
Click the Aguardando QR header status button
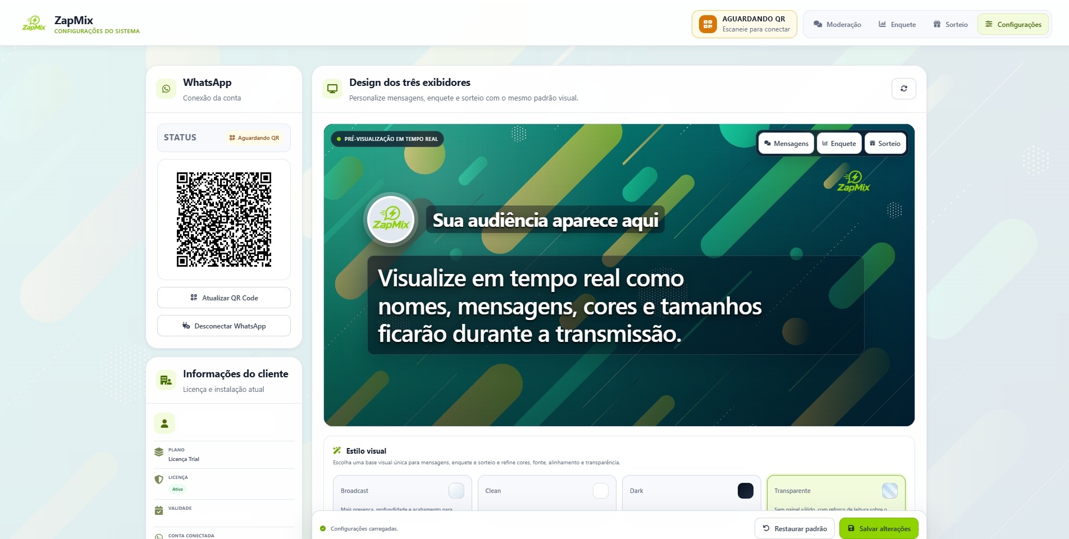click(x=744, y=24)
